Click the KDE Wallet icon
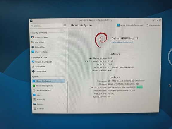The height and width of the screenshot is (129, 172). [33, 42]
